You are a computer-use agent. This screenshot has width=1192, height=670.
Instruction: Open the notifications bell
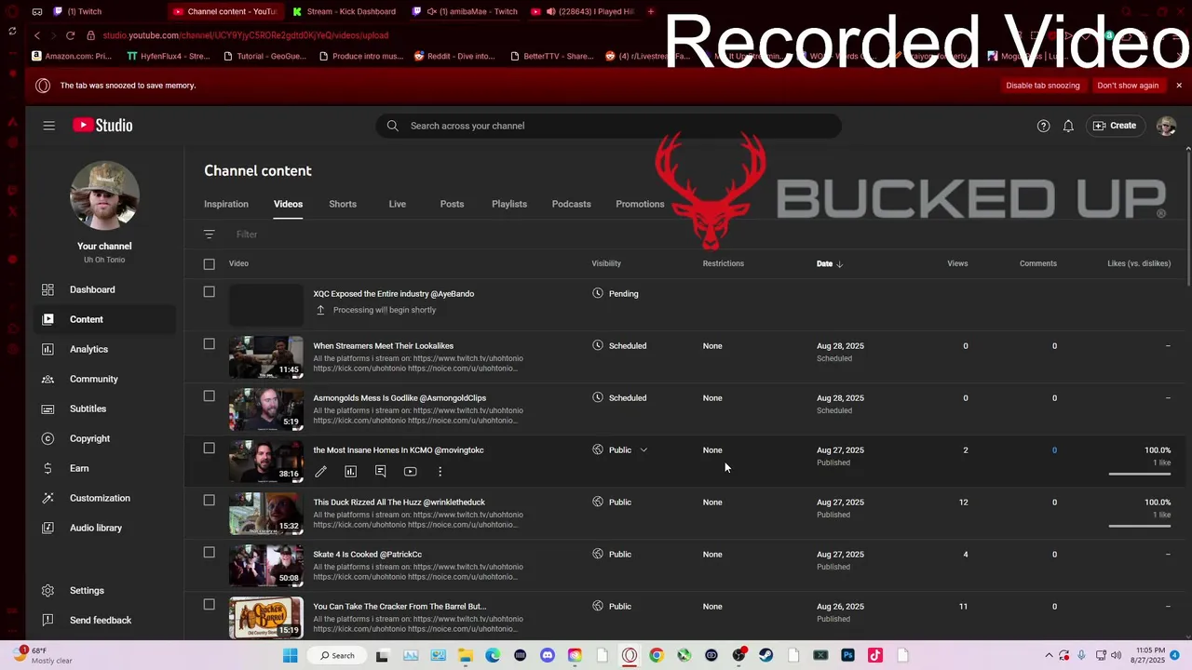(x=1069, y=126)
